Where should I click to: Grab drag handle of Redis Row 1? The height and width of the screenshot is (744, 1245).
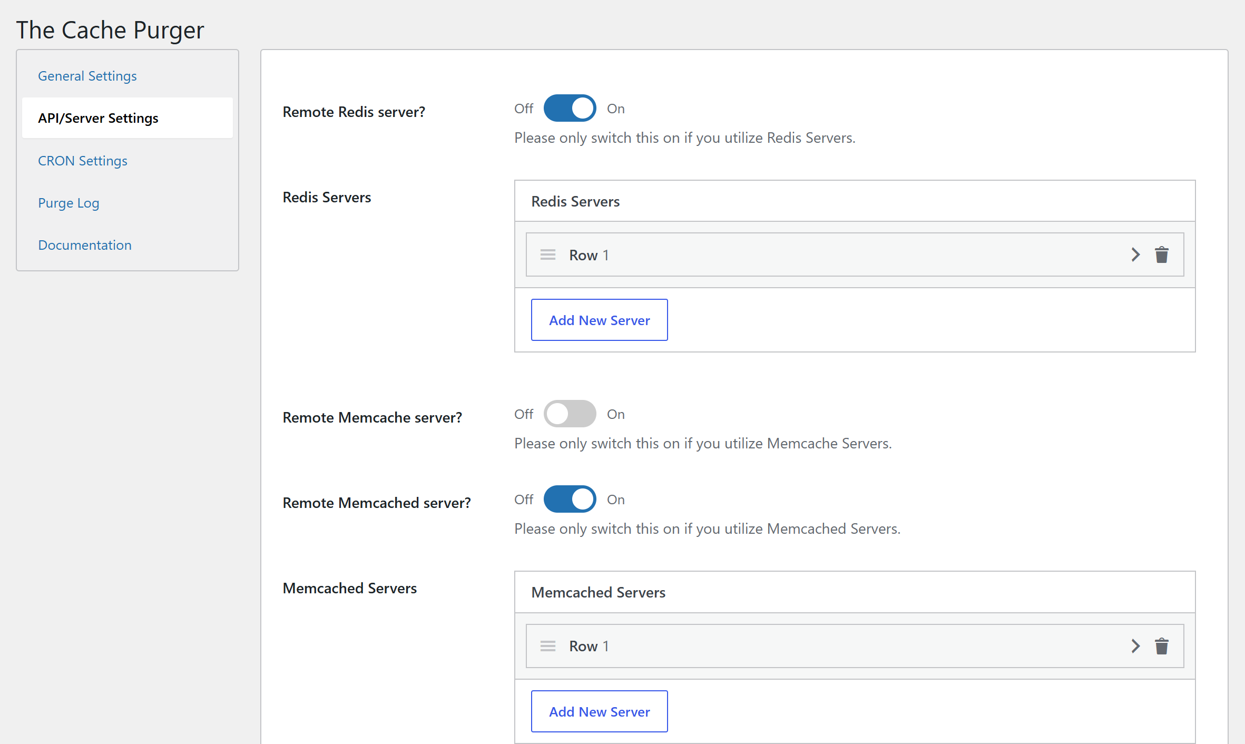(548, 255)
